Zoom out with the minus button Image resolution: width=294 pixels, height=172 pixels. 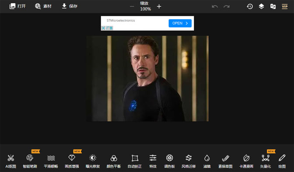pos(132,7)
